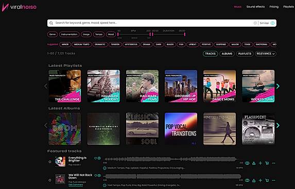Open Dance Moms playlist thumbnail
The image size is (295, 189).
pos(219,86)
